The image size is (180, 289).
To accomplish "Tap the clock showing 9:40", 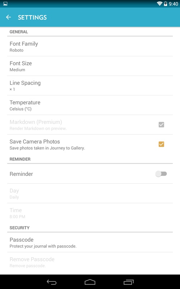I will tap(174, 4).
